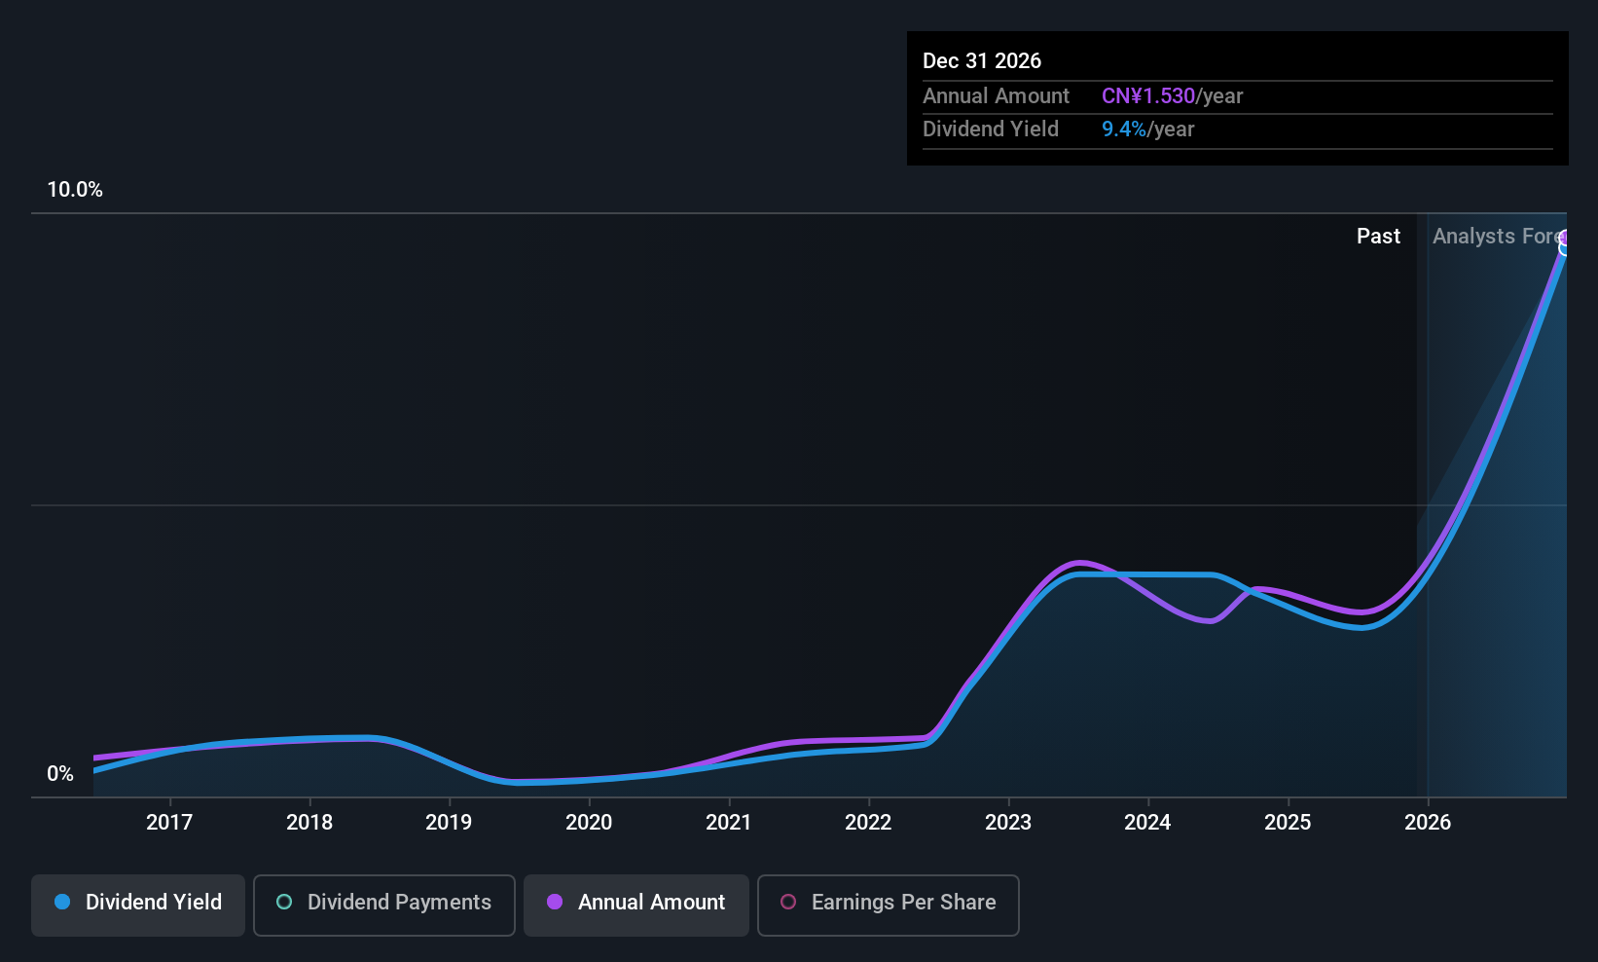The height and width of the screenshot is (962, 1598).
Task: Click the 10.0% axis label
Action: click(x=75, y=189)
